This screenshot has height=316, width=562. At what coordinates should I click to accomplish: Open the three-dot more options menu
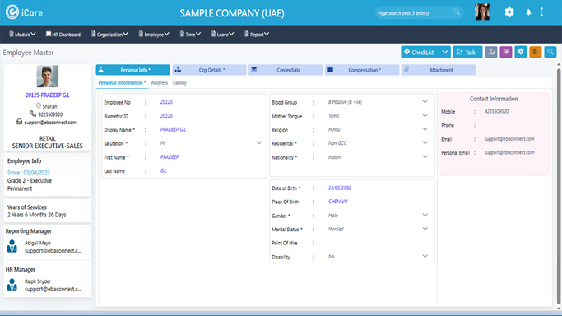click(x=541, y=12)
